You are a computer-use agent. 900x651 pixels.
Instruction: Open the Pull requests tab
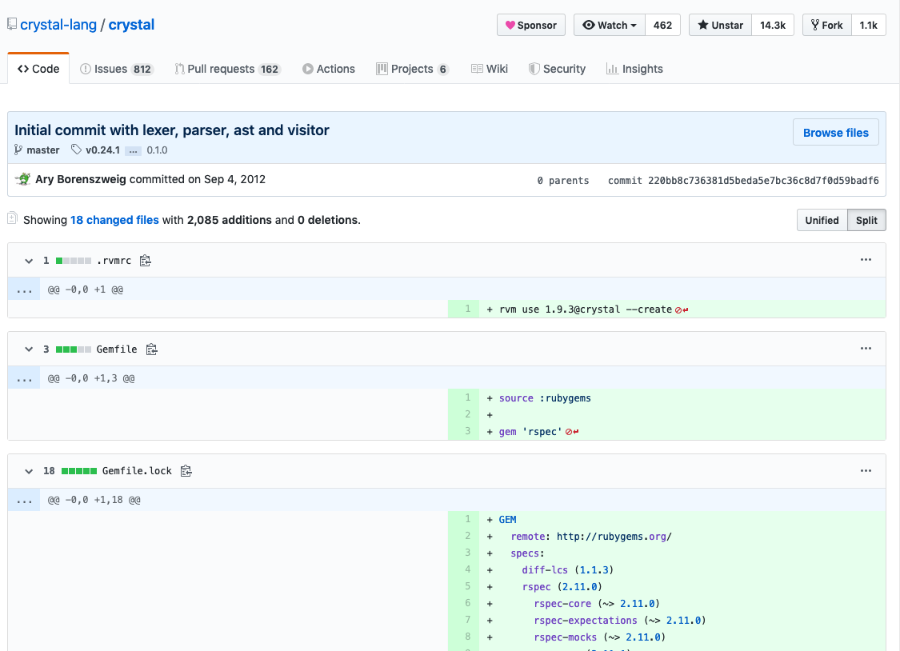pyautogui.click(x=228, y=69)
